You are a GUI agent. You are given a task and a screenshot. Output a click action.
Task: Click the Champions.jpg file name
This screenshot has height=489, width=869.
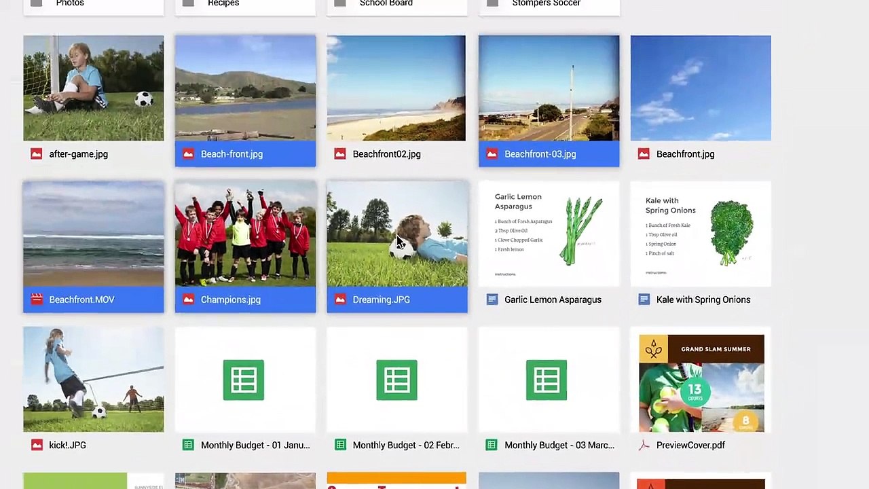click(230, 300)
